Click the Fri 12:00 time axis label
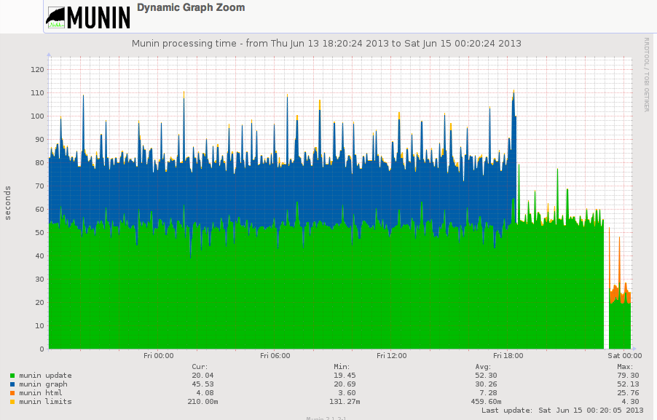Screen dimensions: 657x420 (391, 356)
